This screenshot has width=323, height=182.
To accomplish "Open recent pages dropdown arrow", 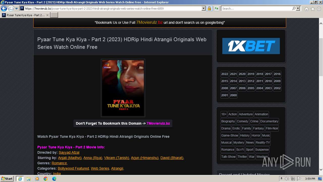I will (17, 9).
